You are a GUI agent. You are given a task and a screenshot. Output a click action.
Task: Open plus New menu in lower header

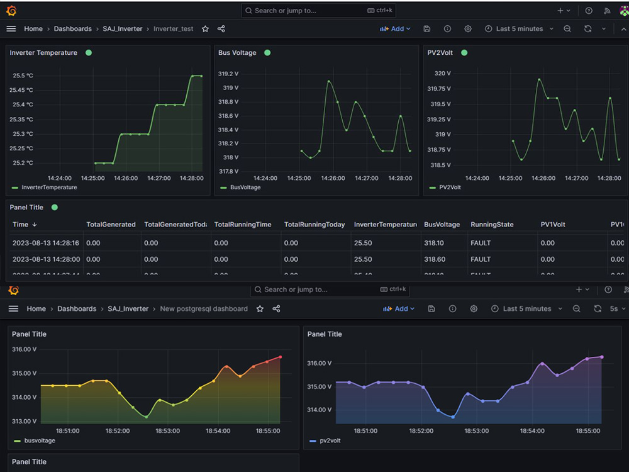(582, 289)
